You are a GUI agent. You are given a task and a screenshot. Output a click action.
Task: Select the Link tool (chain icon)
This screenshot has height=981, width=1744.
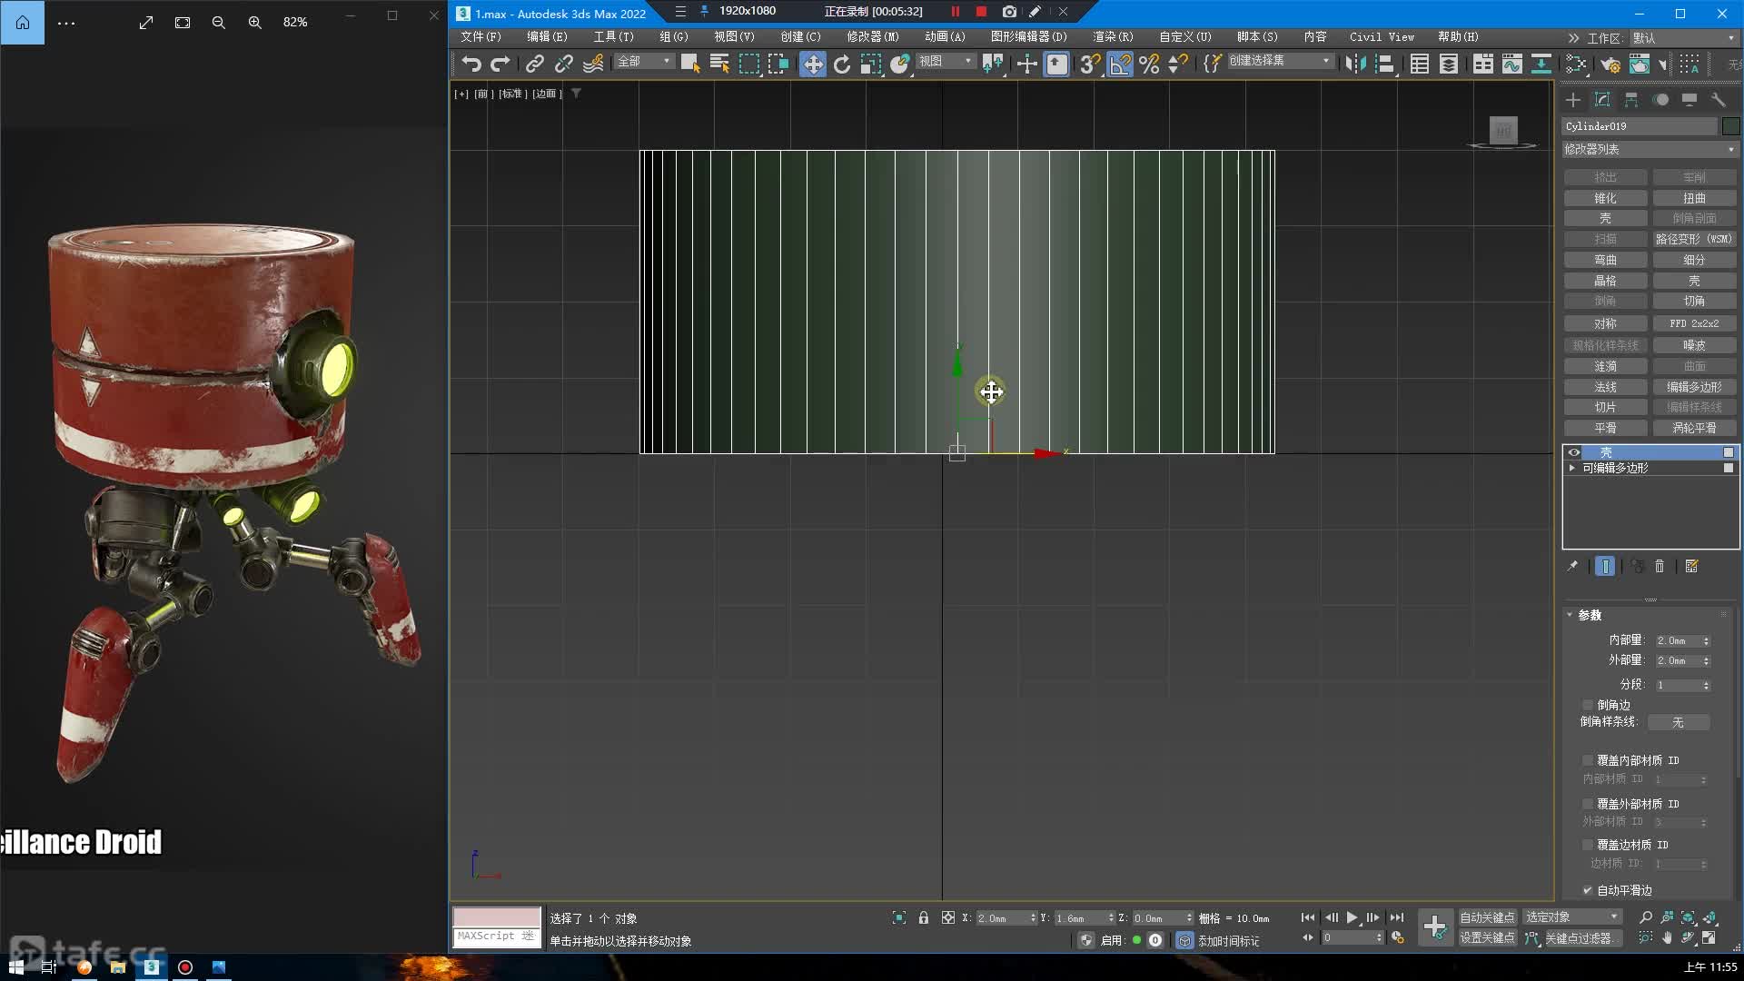coord(535,64)
